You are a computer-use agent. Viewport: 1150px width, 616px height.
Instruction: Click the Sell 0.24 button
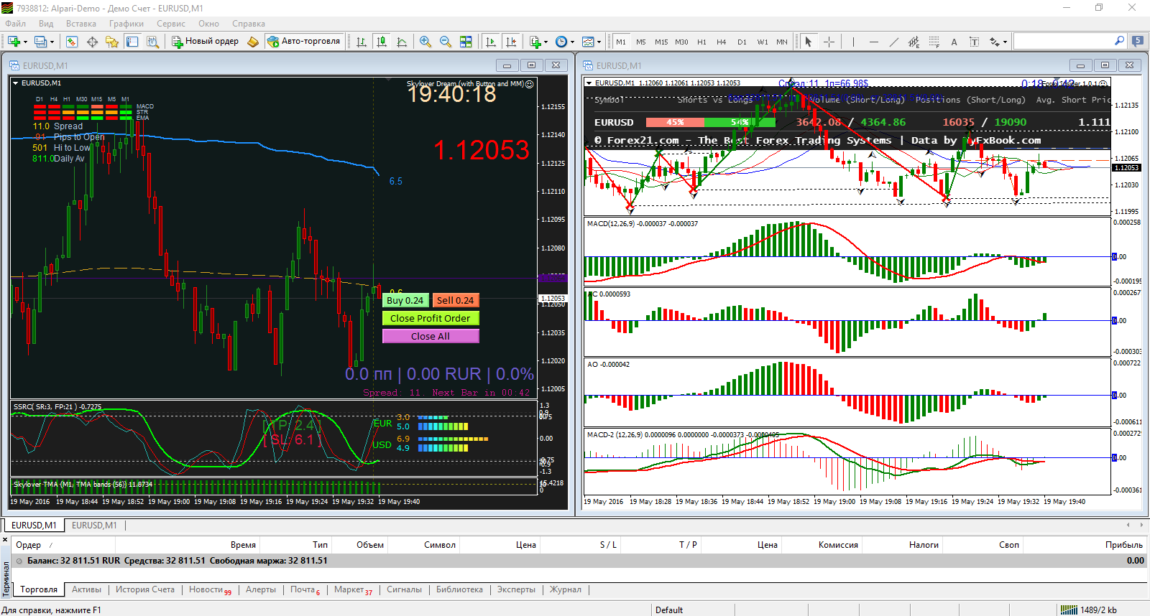coord(455,300)
